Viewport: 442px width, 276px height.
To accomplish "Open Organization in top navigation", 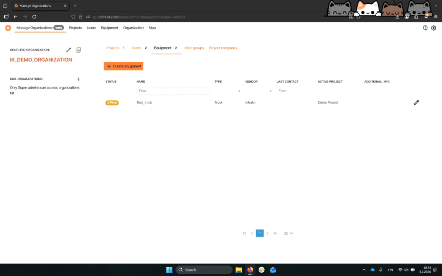I will (134, 28).
